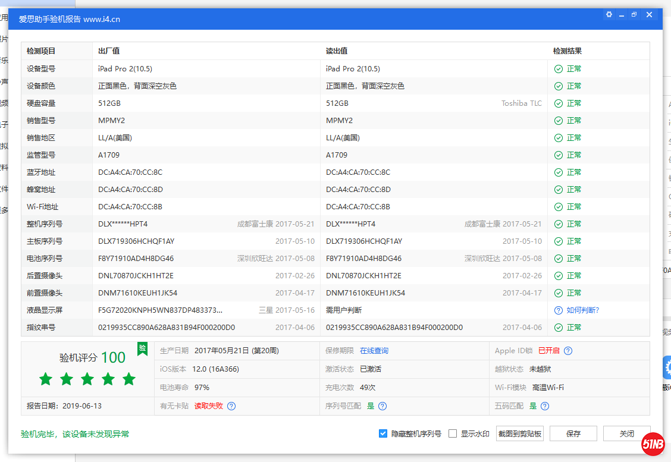671x462 pixels.
Task: Click the 检测结果 column header
Action: (x=567, y=51)
